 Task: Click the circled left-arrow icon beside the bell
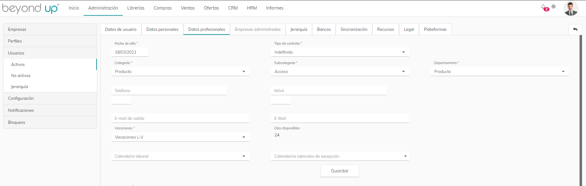(x=553, y=6)
